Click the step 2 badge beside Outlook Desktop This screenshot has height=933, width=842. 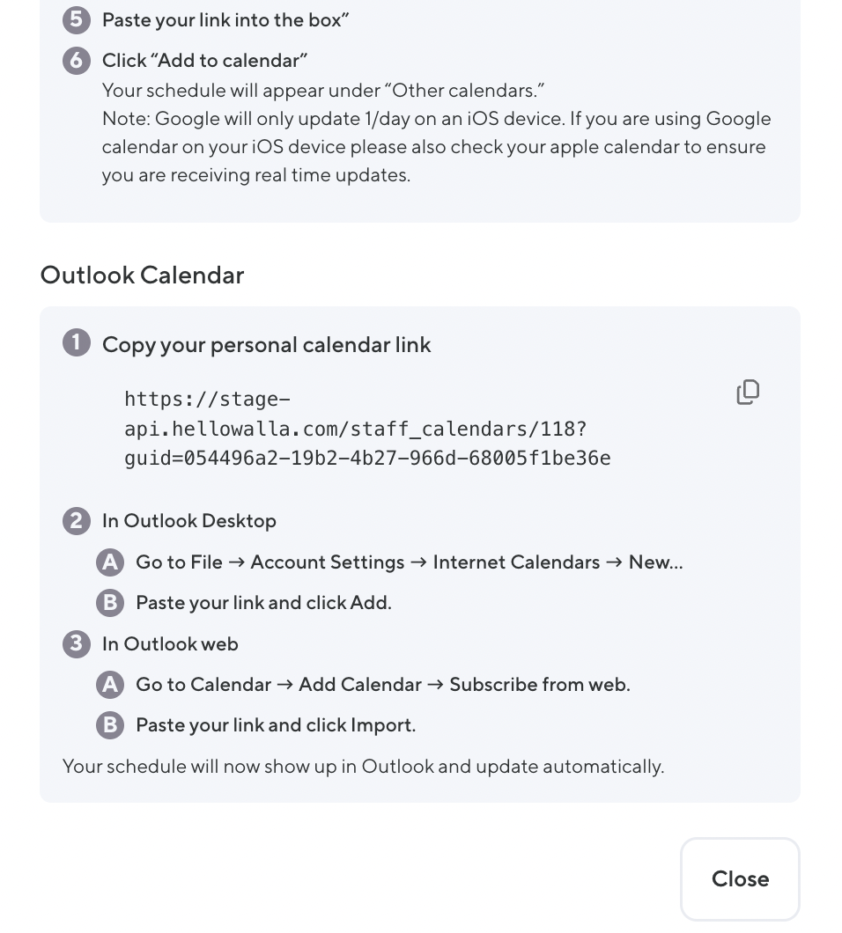(x=77, y=520)
